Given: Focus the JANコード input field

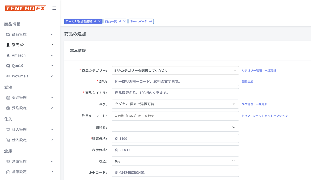Looking at the screenshot, I should (x=175, y=172).
